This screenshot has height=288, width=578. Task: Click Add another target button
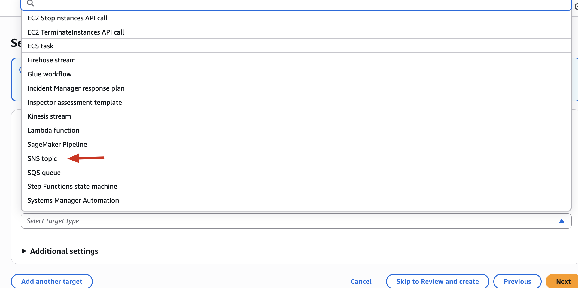(52, 281)
